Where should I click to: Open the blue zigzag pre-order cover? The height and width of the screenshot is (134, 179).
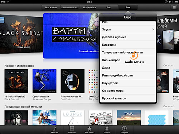[157, 118]
